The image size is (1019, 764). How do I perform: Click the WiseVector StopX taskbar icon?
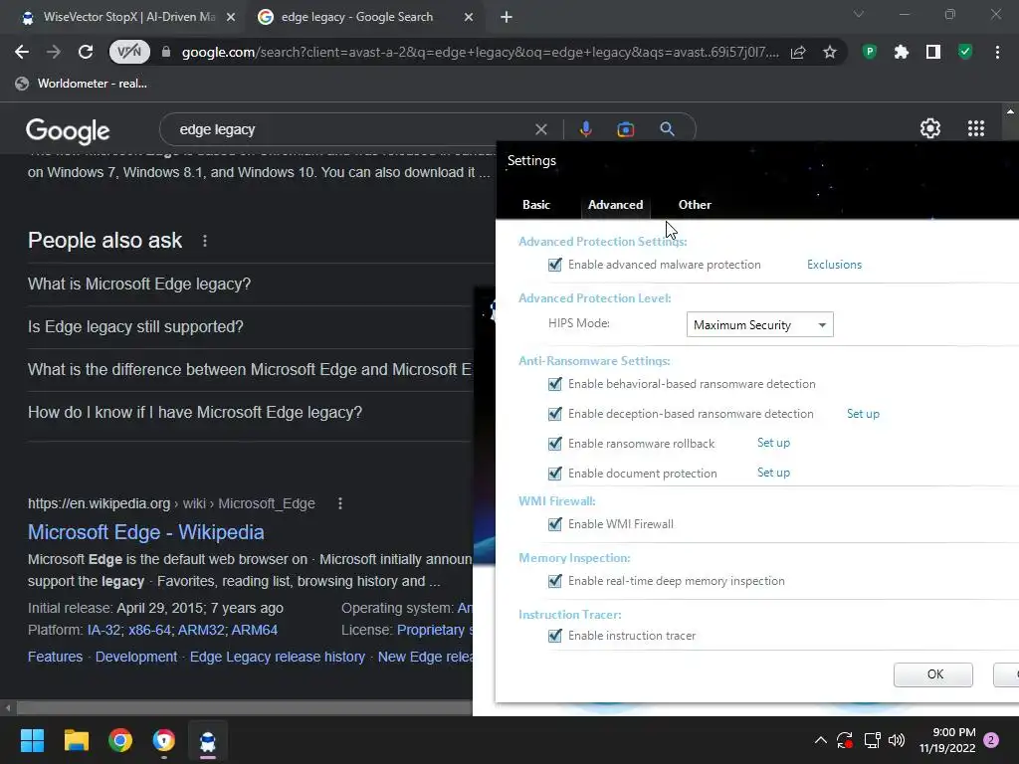(x=208, y=740)
